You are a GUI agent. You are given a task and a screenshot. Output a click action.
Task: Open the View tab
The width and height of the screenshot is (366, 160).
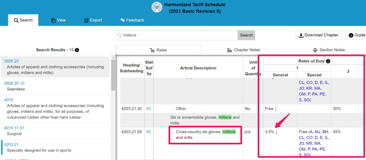coord(58,20)
